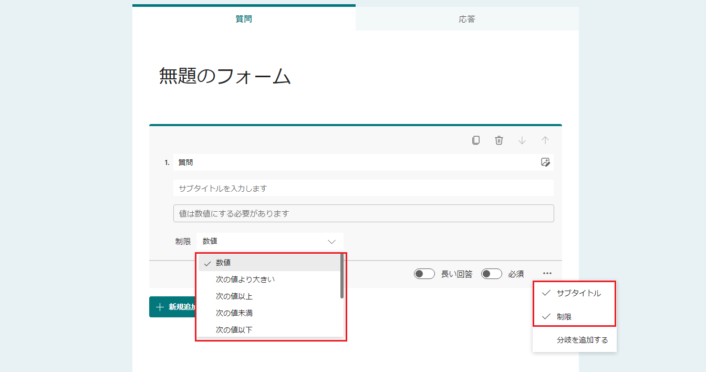Image resolution: width=706 pixels, height=372 pixels.
Task: Toggle the 長い回答 switch
Action: (424, 274)
